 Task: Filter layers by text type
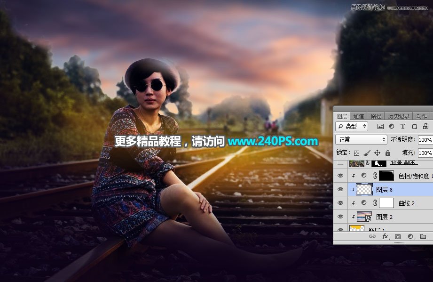(403, 126)
